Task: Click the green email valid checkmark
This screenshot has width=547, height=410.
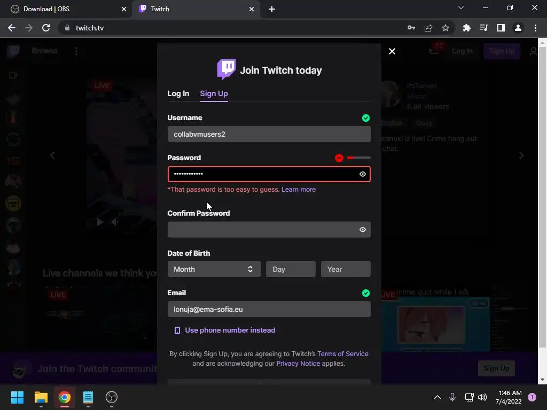Action: click(365, 293)
